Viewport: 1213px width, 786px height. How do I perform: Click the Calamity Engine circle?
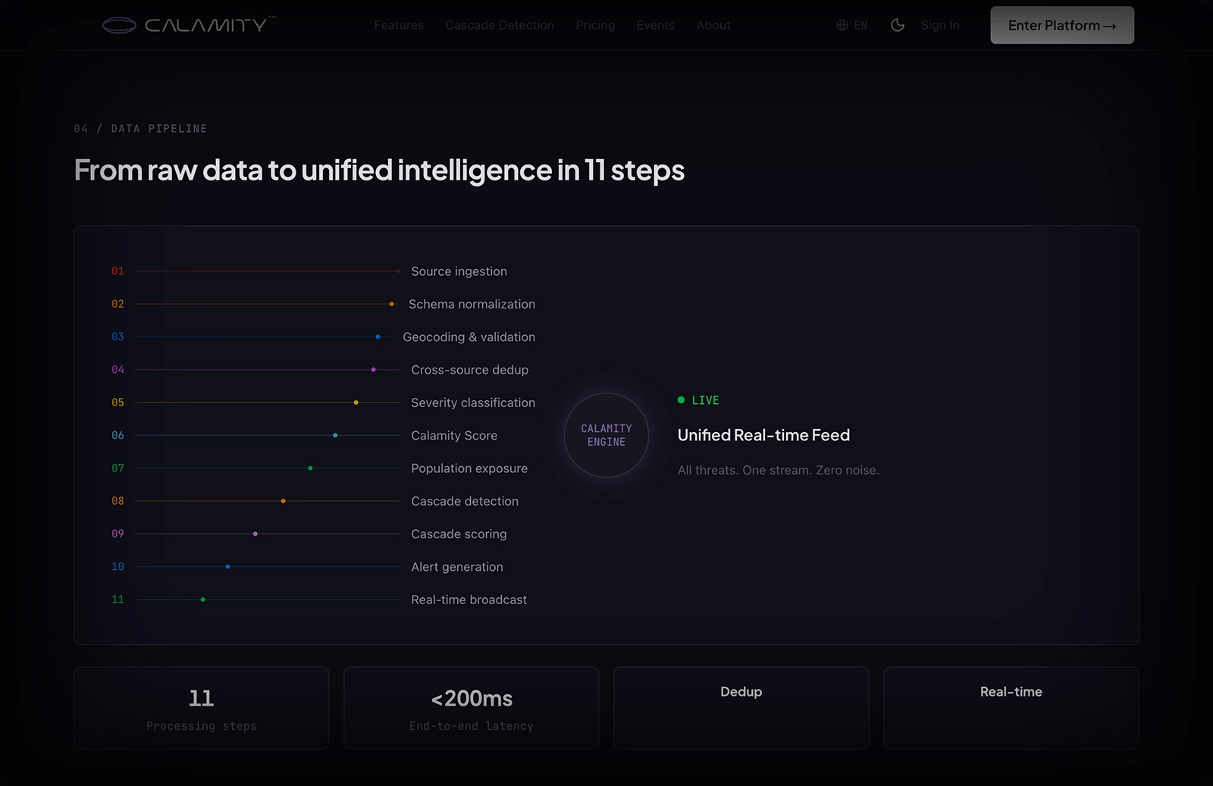coord(606,435)
